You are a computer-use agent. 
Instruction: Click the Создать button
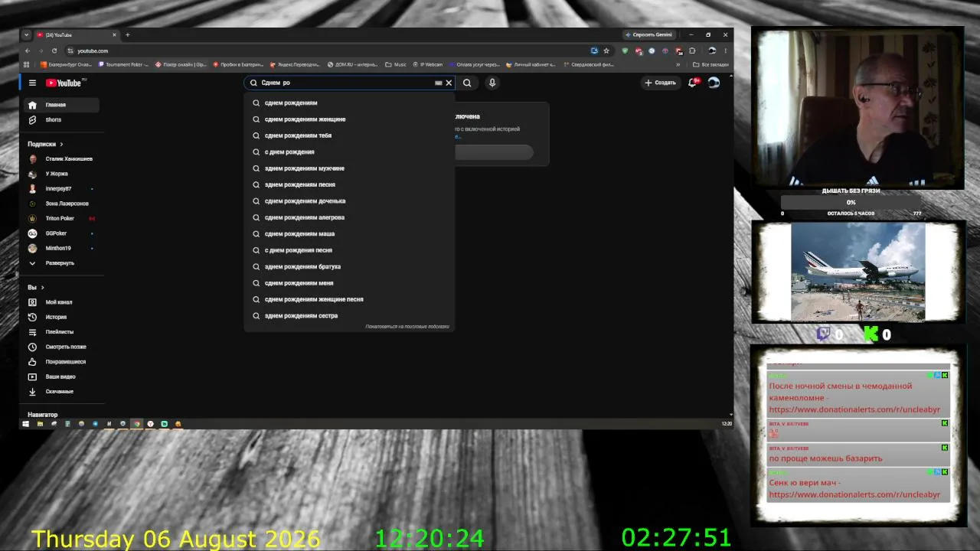click(660, 83)
